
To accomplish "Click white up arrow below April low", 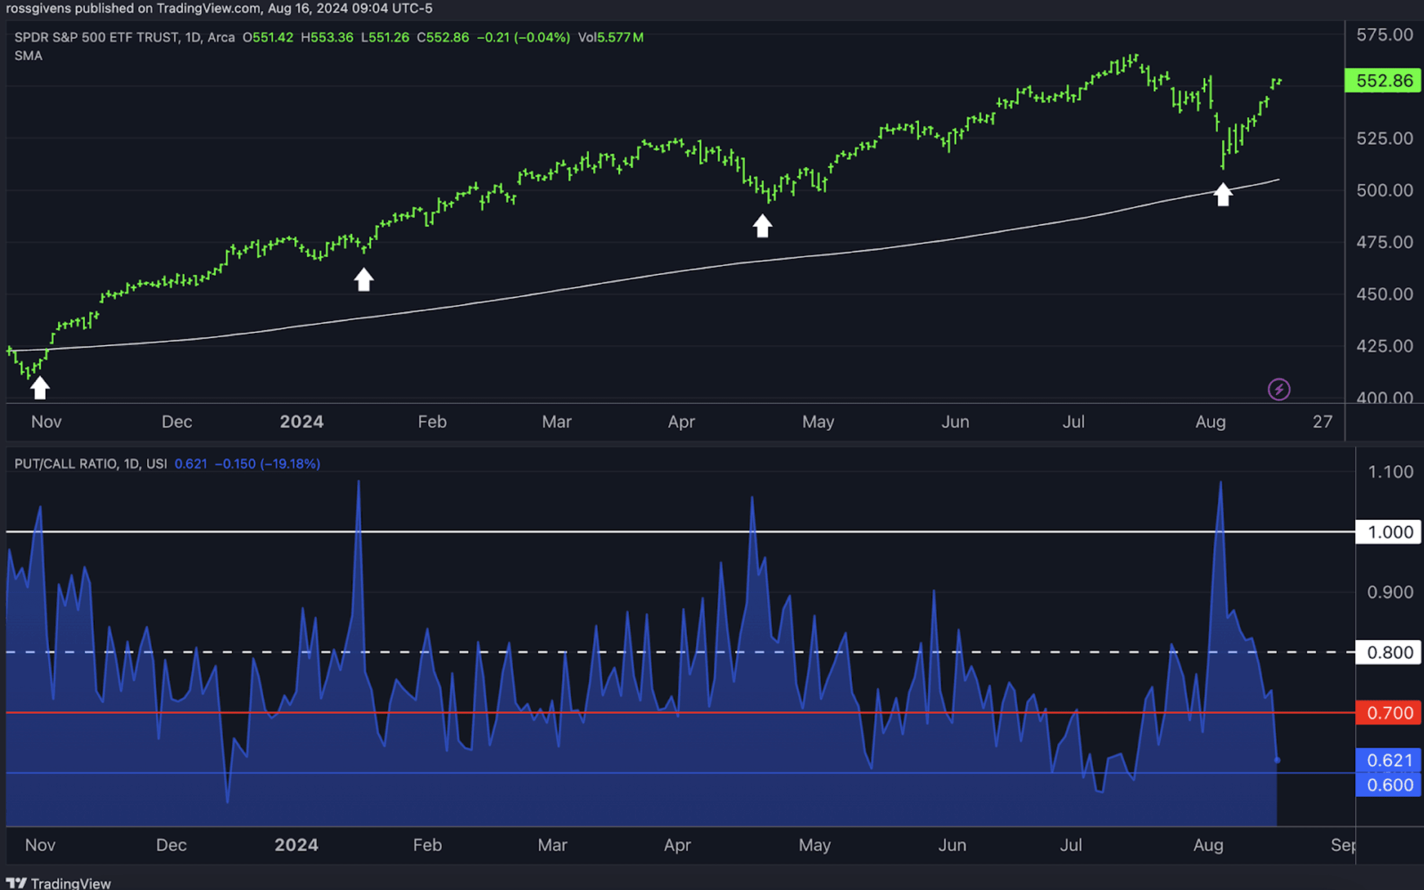I will (762, 226).
